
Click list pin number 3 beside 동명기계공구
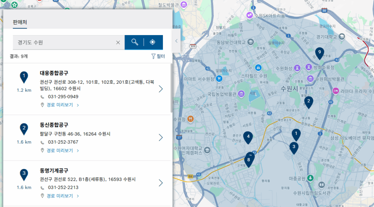[x=24, y=174]
